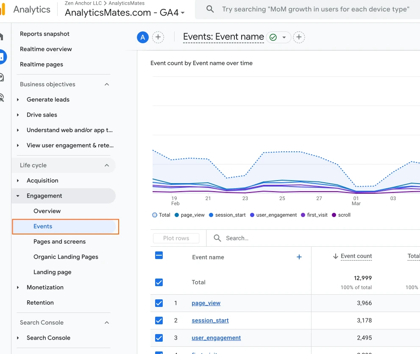Collapse the Engagement tree item
The height and width of the screenshot is (354, 420).
pos(18,196)
